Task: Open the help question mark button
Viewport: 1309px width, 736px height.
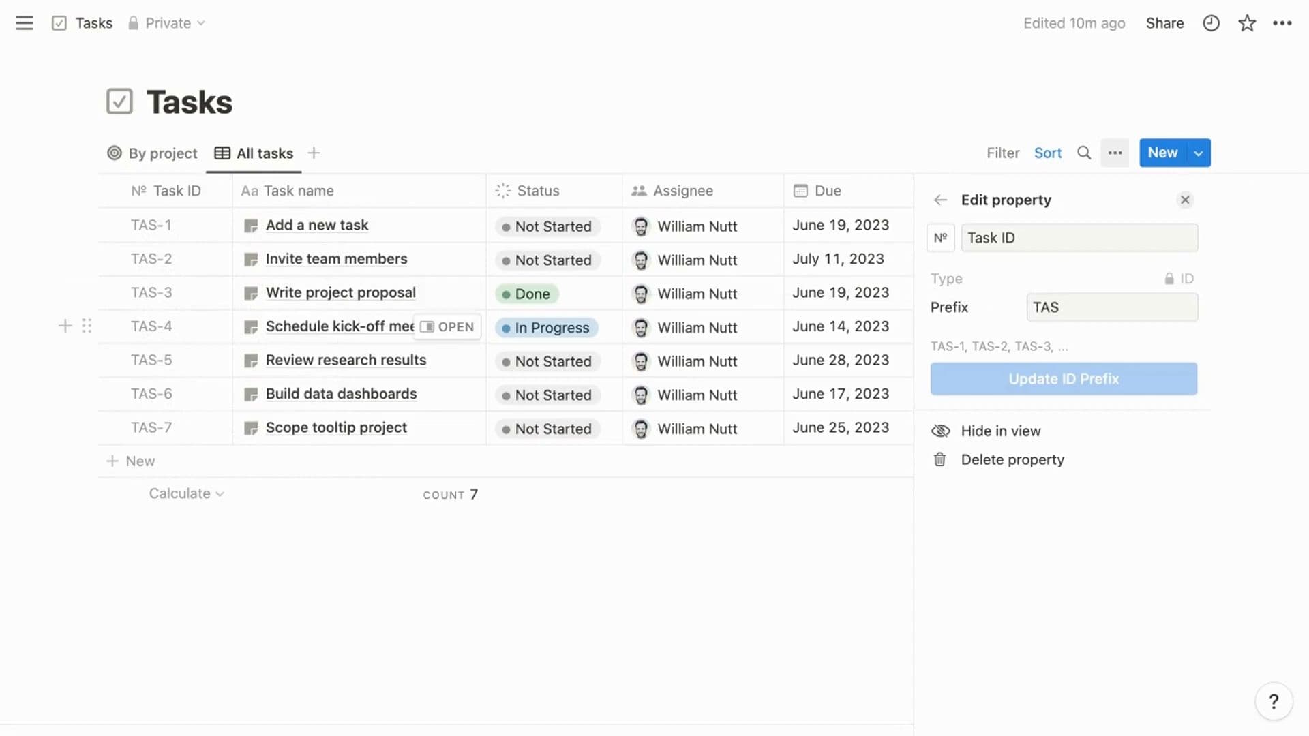Action: pos(1274,701)
